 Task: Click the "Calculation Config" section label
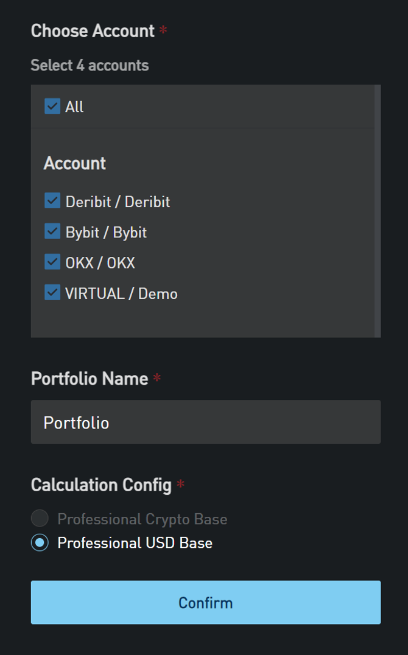[x=101, y=485]
